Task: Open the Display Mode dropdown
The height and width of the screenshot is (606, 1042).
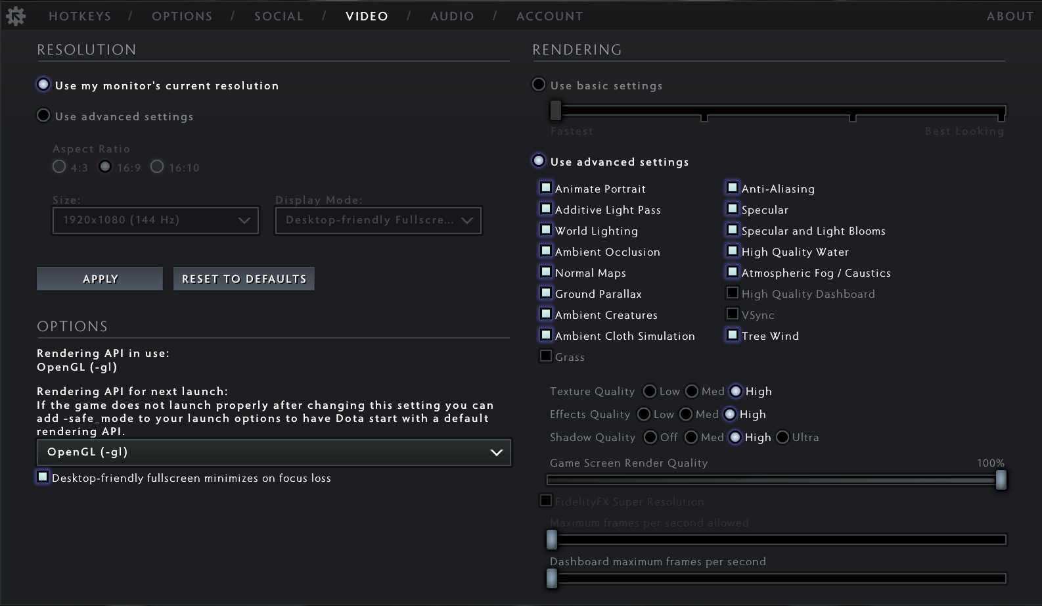Action: [378, 220]
